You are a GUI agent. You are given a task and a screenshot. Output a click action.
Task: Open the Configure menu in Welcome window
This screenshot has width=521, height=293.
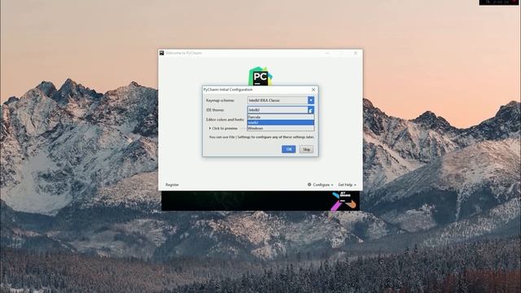[x=320, y=185]
